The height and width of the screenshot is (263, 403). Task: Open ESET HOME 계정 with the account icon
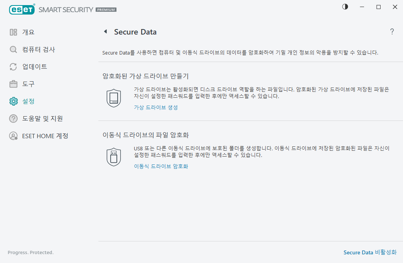pos(13,136)
